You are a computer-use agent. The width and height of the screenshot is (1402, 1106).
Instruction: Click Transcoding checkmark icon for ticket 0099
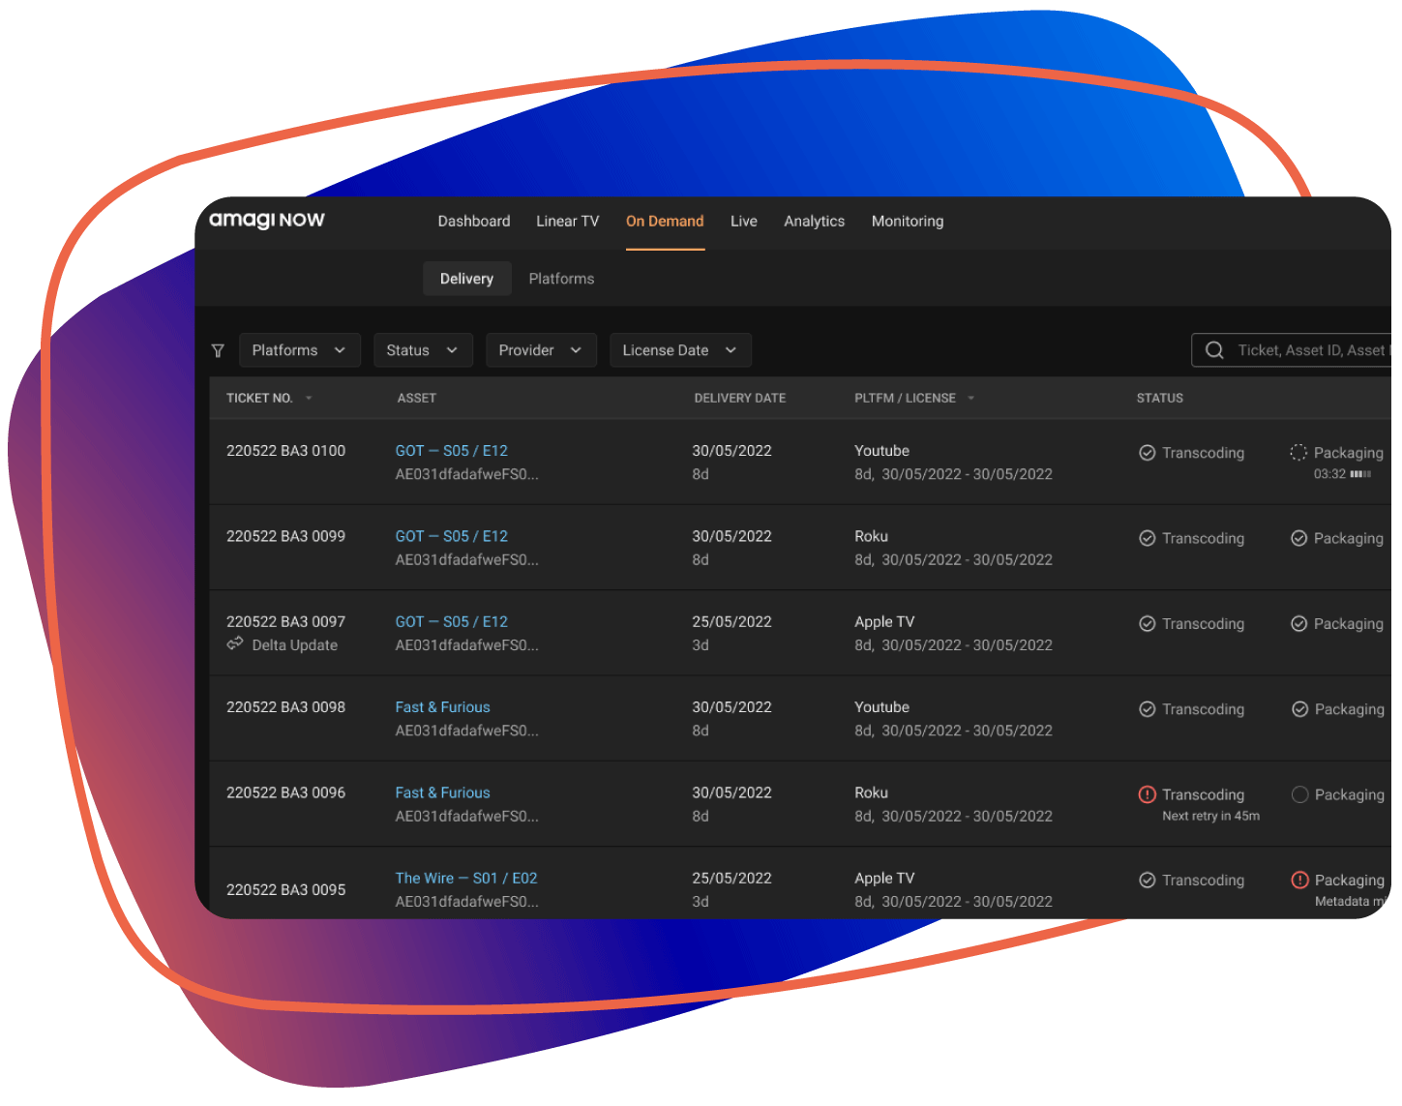(x=1148, y=538)
